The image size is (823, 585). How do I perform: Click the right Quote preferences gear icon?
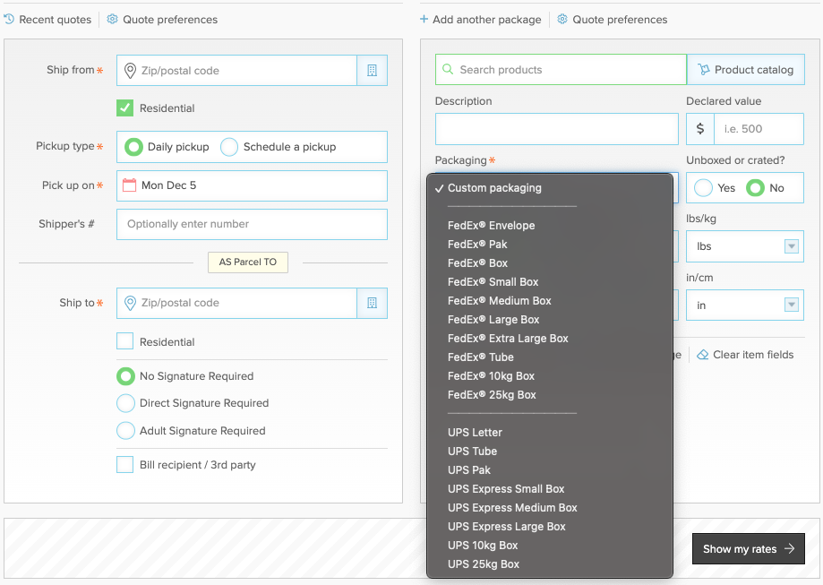(x=562, y=19)
